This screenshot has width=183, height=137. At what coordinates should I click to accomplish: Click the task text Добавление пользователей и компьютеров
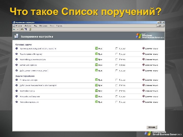[38, 85]
